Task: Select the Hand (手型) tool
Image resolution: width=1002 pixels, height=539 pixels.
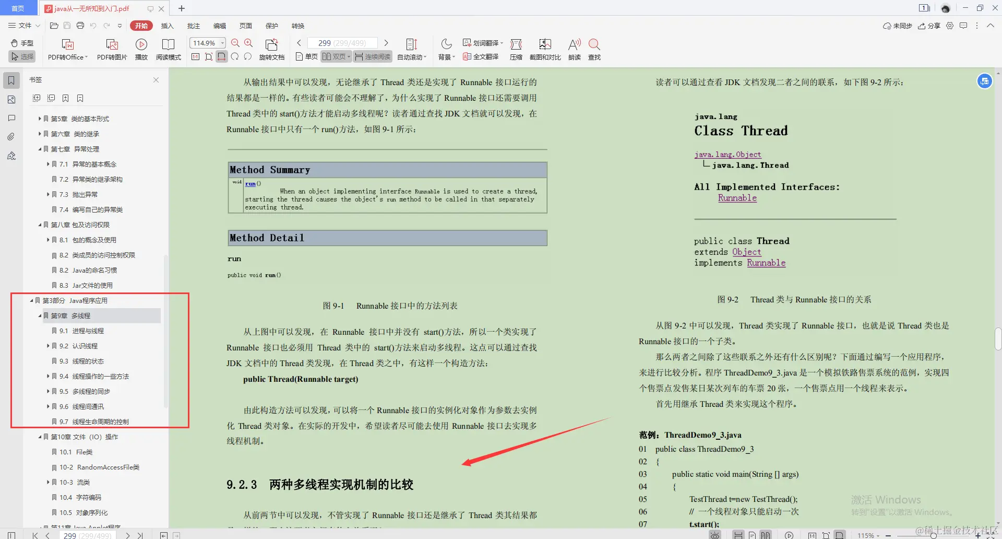Action: [x=22, y=43]
